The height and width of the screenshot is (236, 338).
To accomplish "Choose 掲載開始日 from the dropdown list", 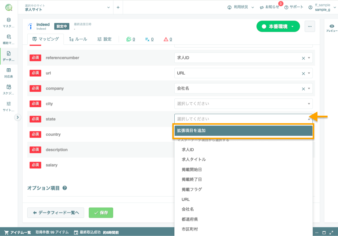I will 243,169.
